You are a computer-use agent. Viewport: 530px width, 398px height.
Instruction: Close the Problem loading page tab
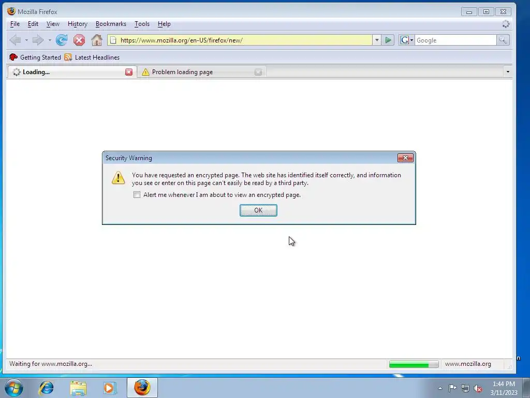[258, 72]
